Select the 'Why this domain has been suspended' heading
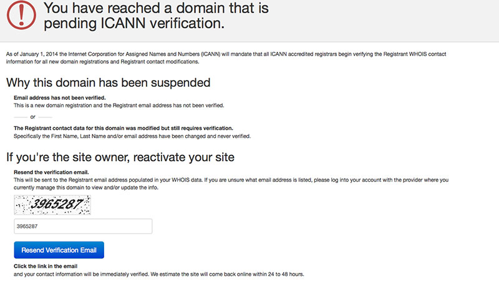Image resolution: width=499 pixels, height=281 pixels. click(x=108, y=82)
